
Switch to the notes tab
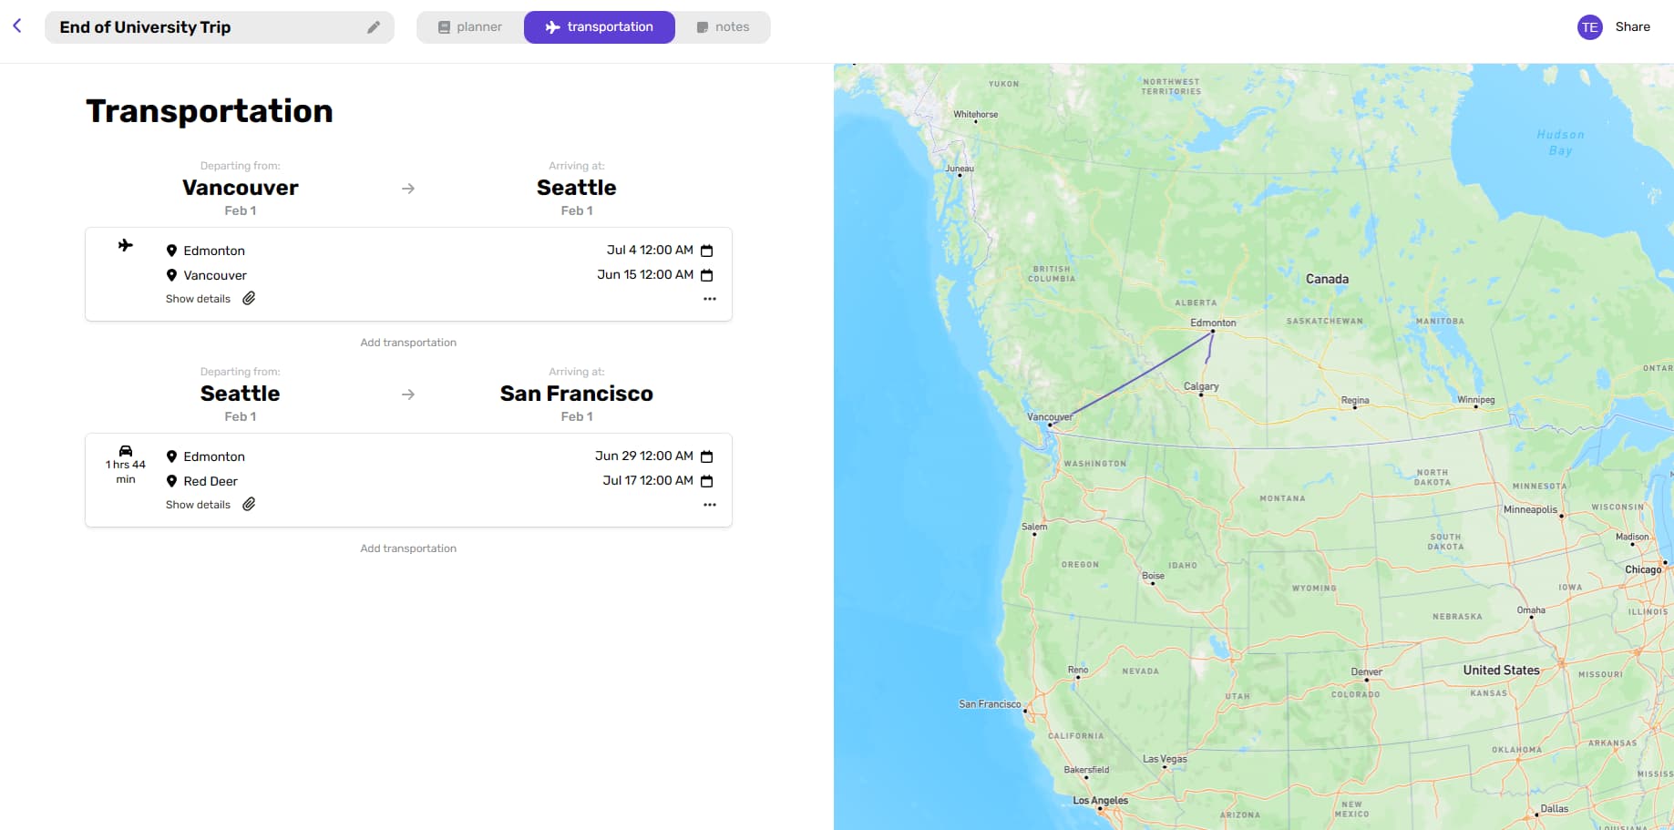(724, 27)
